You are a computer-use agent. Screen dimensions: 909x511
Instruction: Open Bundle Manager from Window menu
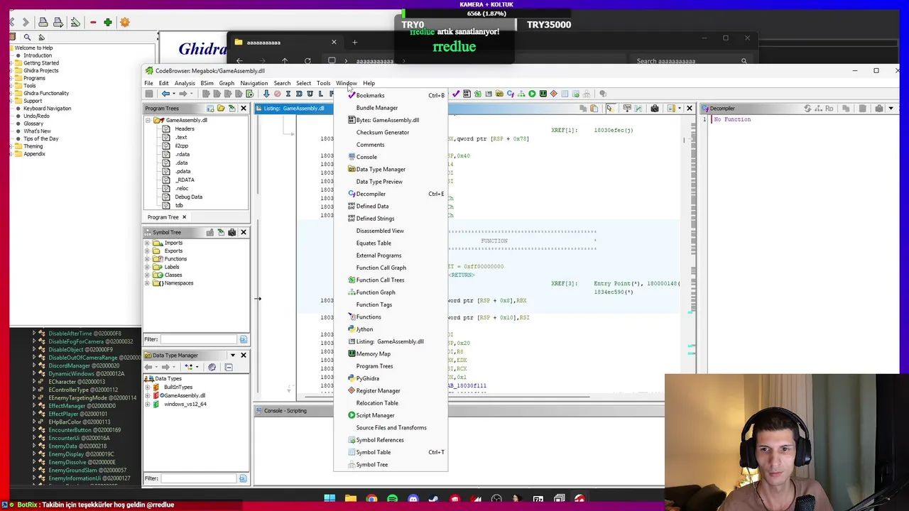[391, 108]
